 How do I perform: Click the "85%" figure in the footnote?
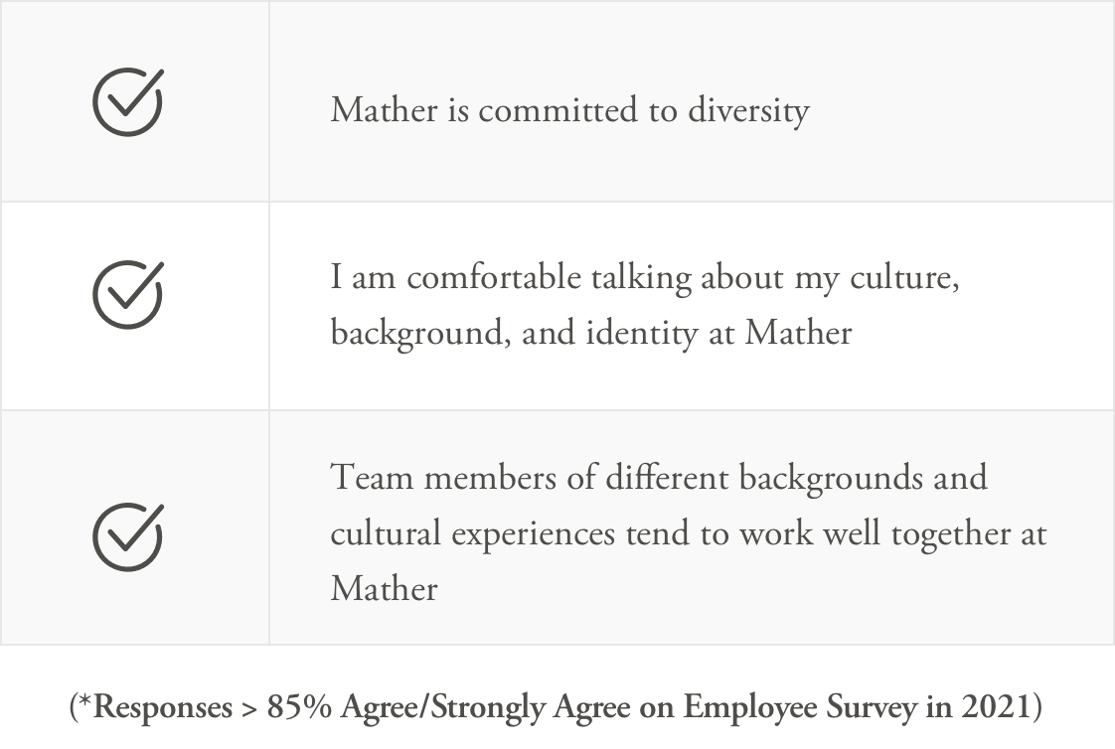pos(299,707)
